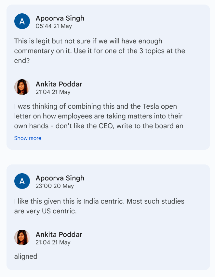
Task: Click the reply text mentioning the Tesla open letter
Action: (98, 116)
